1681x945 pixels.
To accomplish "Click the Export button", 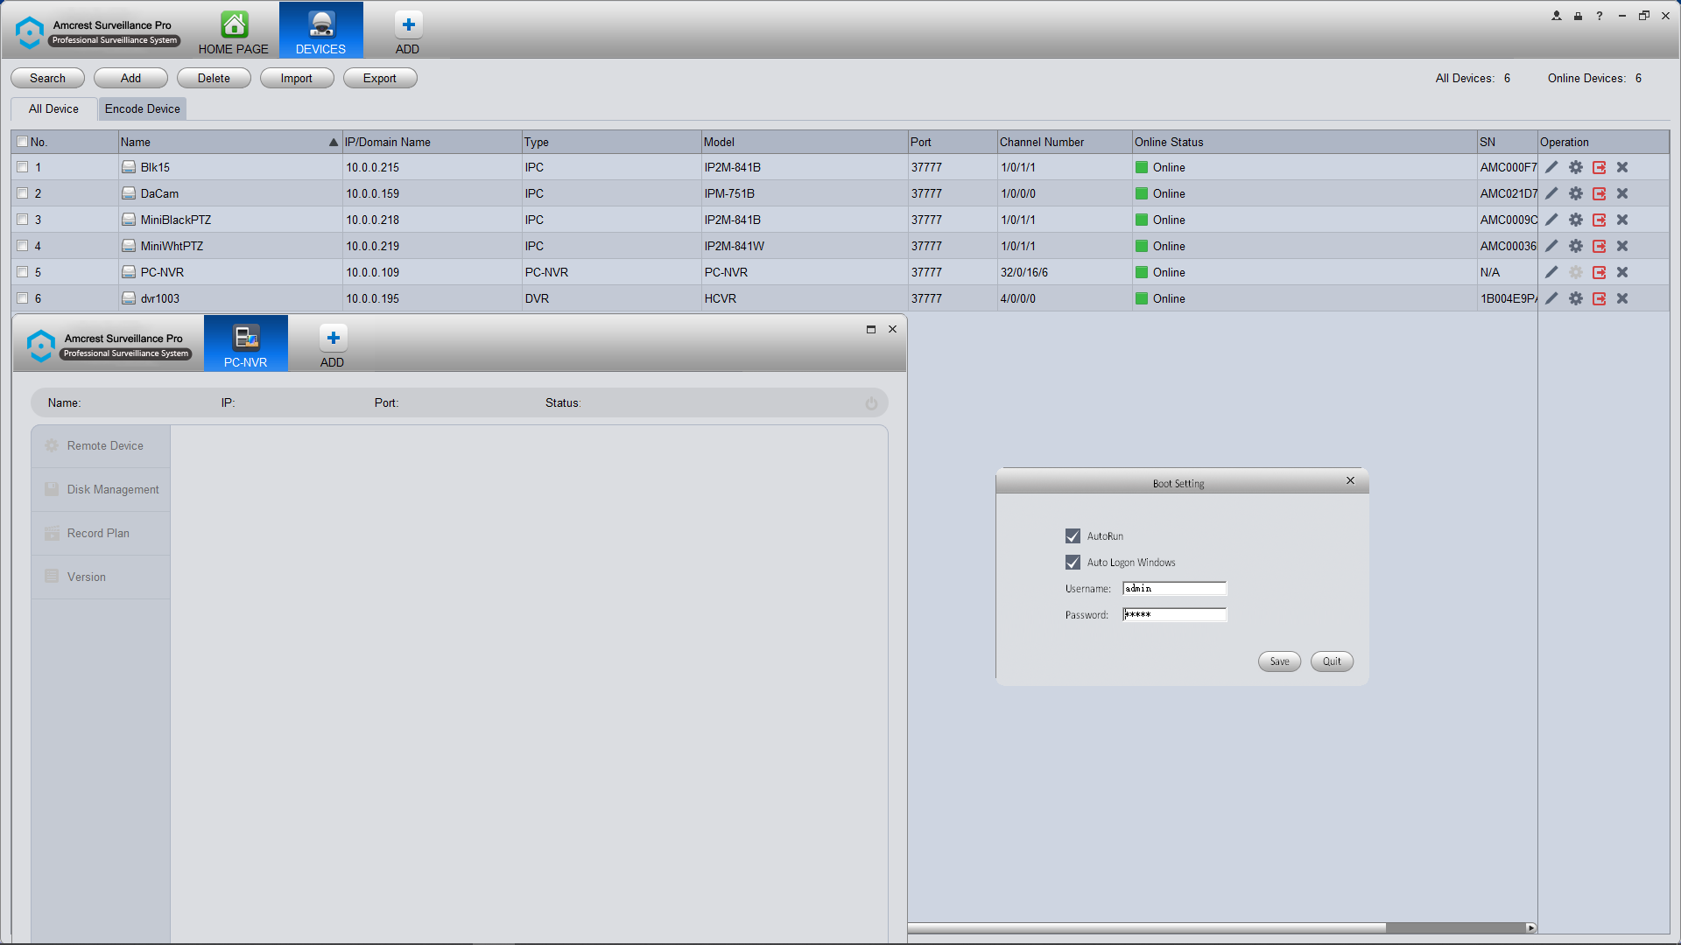I will click(380, 78).
